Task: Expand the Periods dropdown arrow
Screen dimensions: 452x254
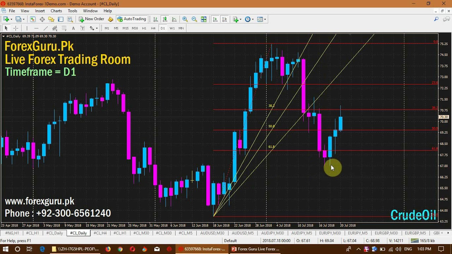Action: (x=252, y=19)
